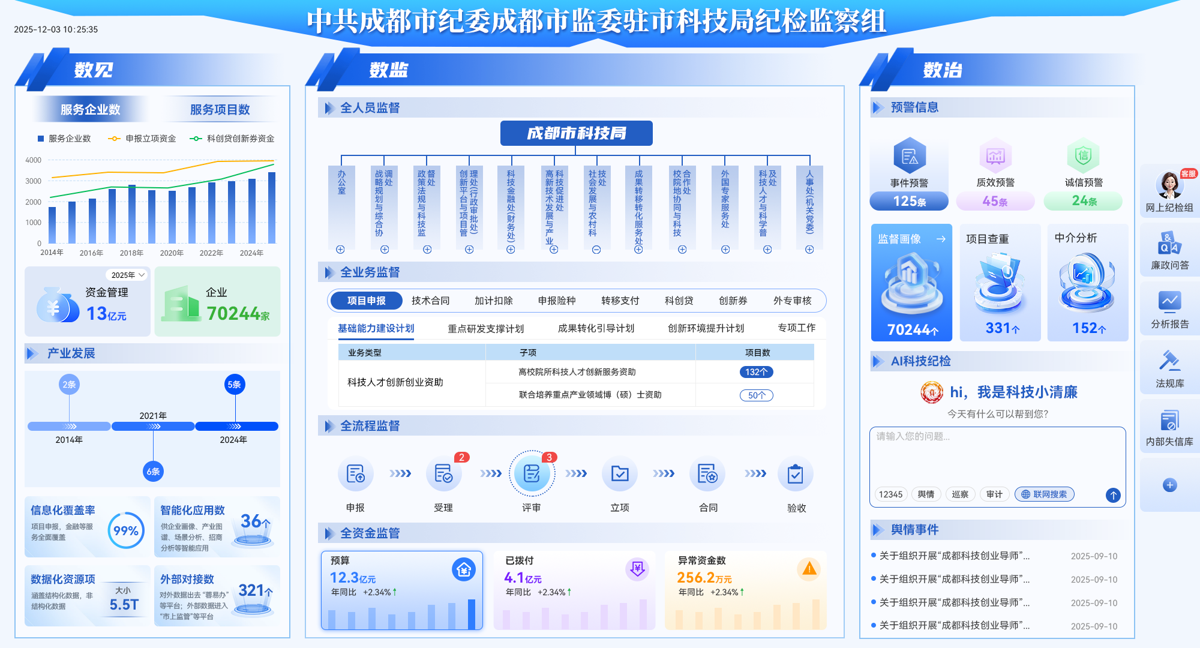
Task: Click the blue plus icon in the sidebar
Action: (1169, 485)
